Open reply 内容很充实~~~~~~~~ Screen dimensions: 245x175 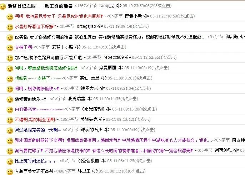coord(39,109)
